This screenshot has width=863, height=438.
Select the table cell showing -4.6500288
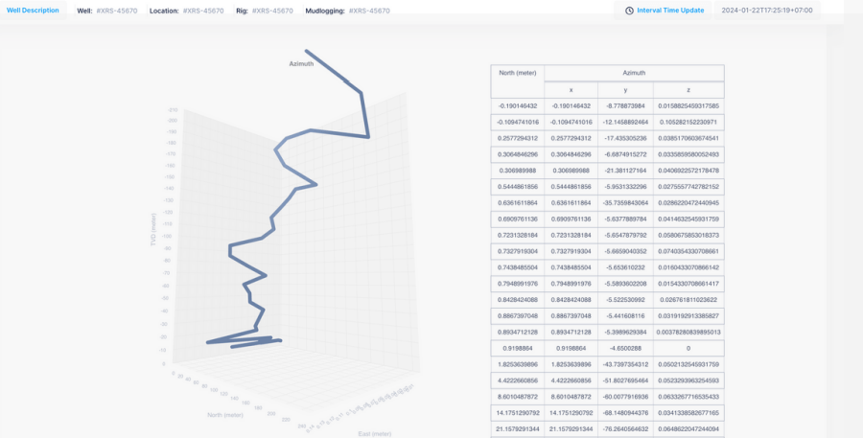(x=625, y=349)
